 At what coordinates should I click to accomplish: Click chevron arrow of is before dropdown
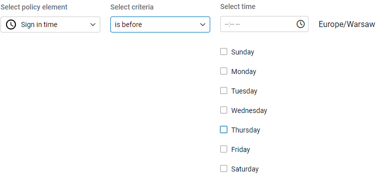click(x=203, y=24)
